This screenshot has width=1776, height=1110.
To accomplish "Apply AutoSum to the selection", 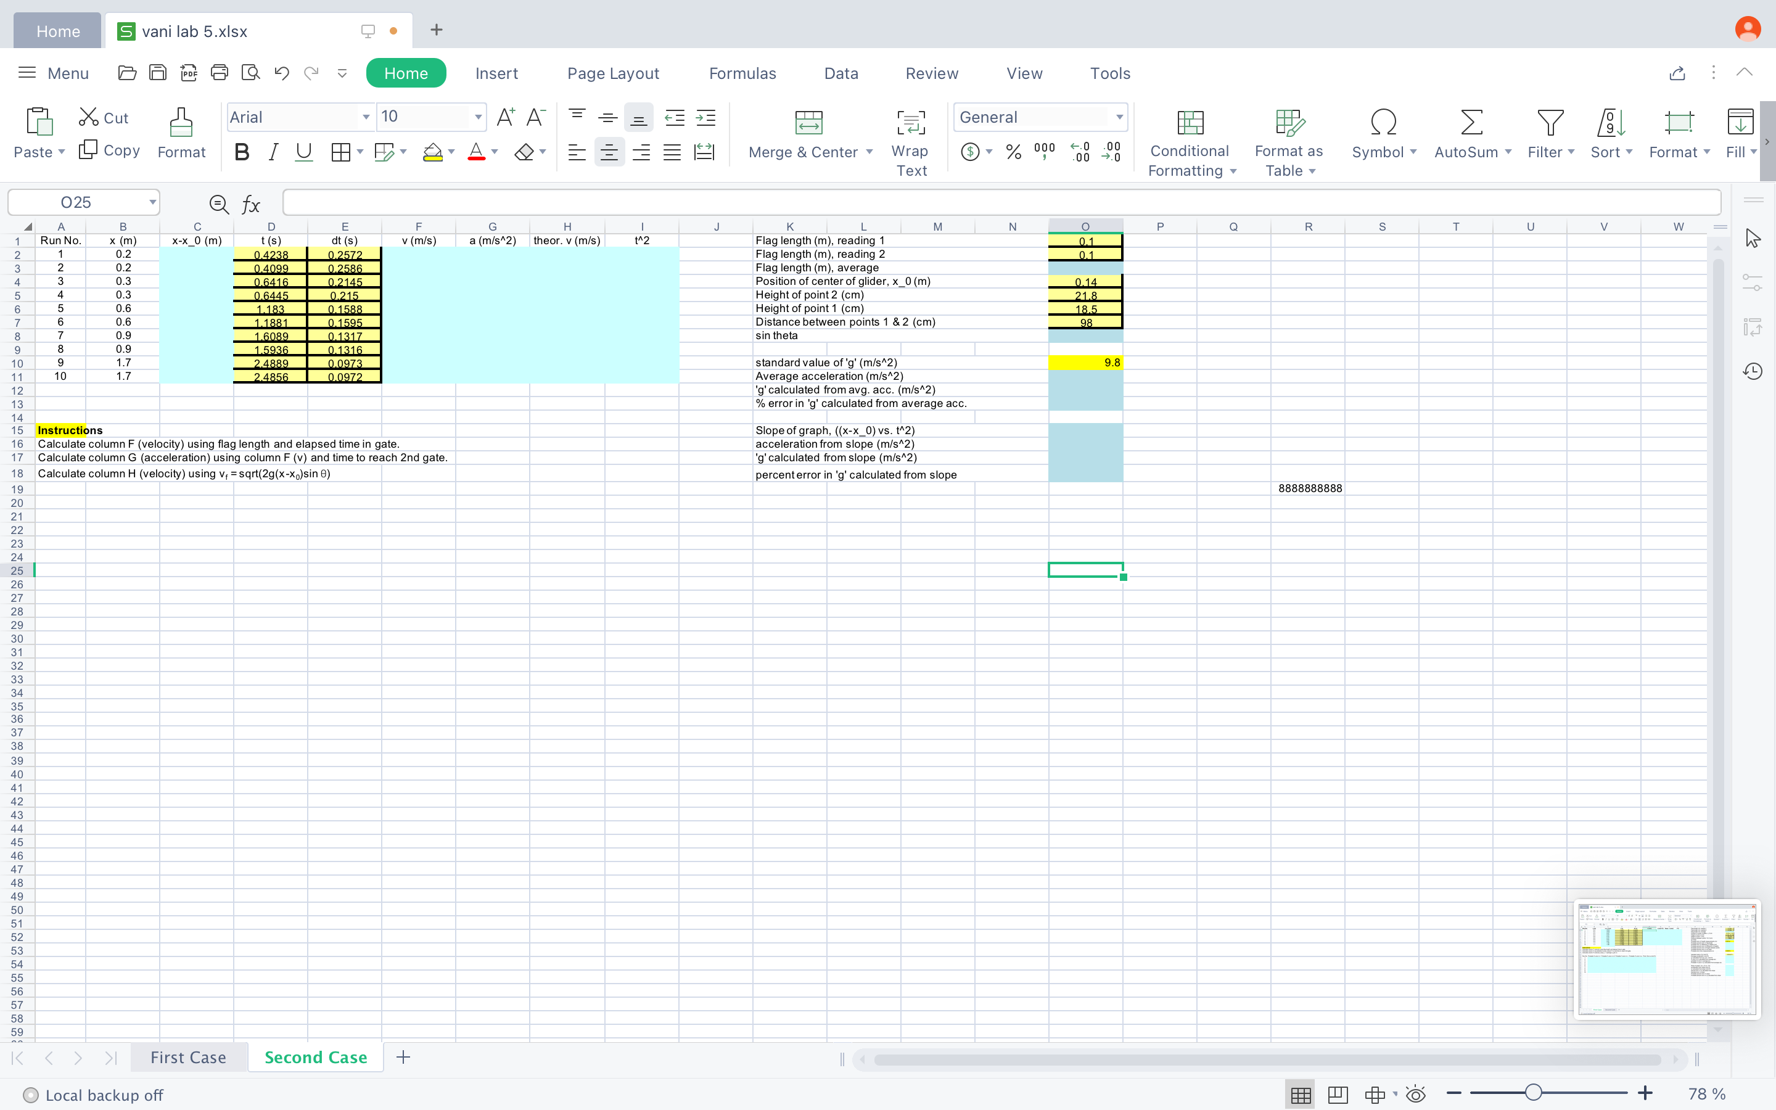I will point(1471,136).
